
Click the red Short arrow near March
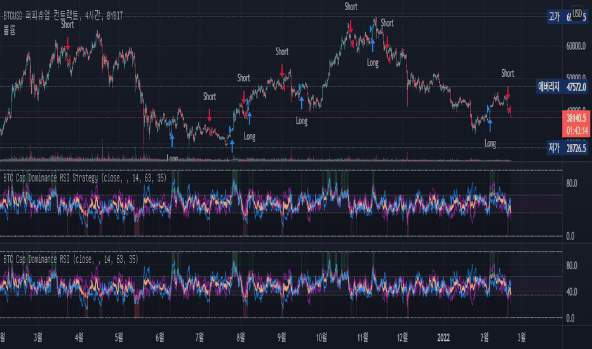click(67, 43)
